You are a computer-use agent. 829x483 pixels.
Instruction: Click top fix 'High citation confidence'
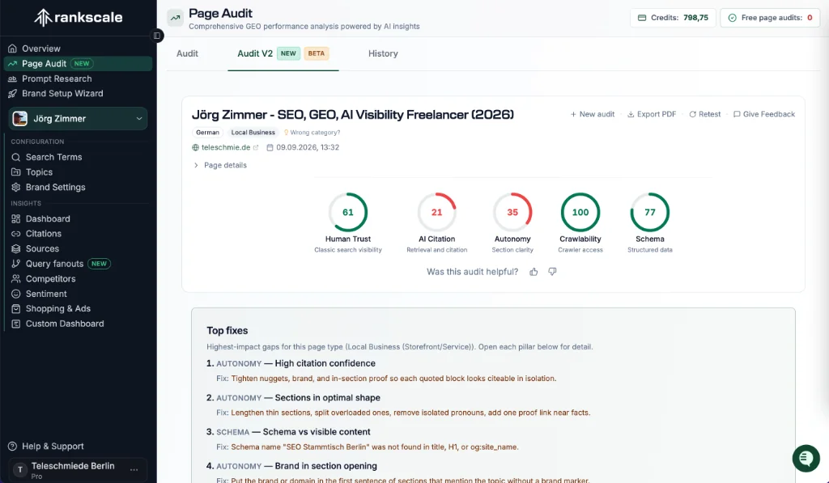pos(325,363)
